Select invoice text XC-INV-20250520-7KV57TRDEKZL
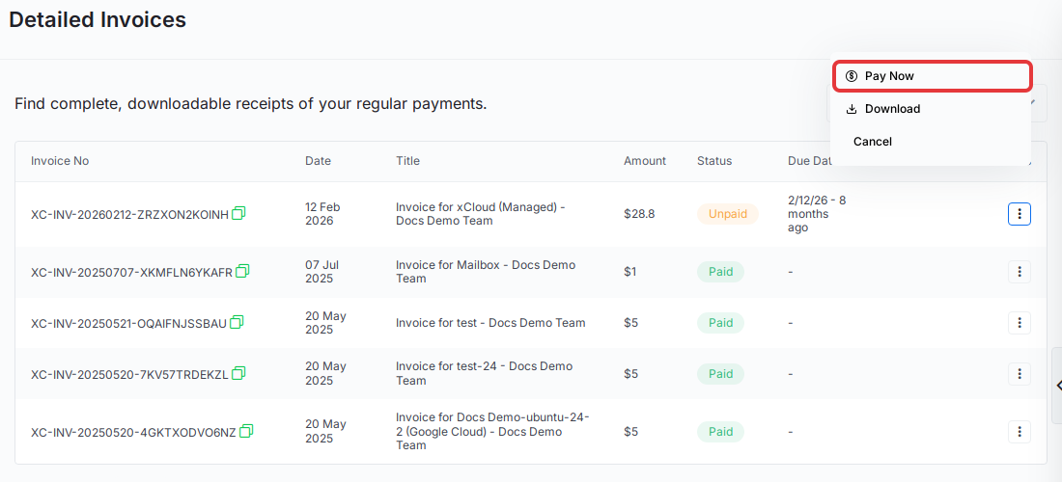 click(129, 374)
